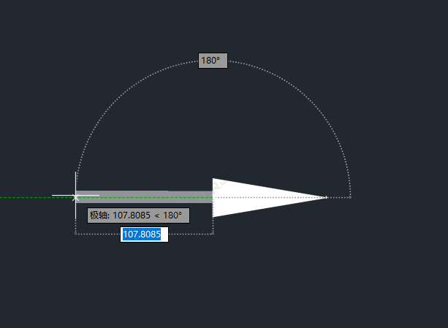Screen dimensions: 448x328
Task: Click left end node of lower dimension line
Action: [x=76, y=234]
